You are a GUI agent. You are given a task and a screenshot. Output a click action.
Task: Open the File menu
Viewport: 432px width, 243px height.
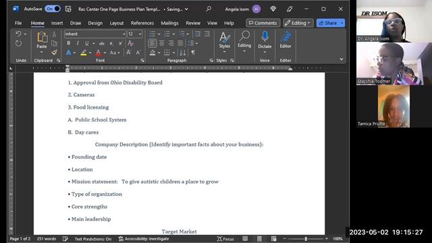(x=18, y=23)
